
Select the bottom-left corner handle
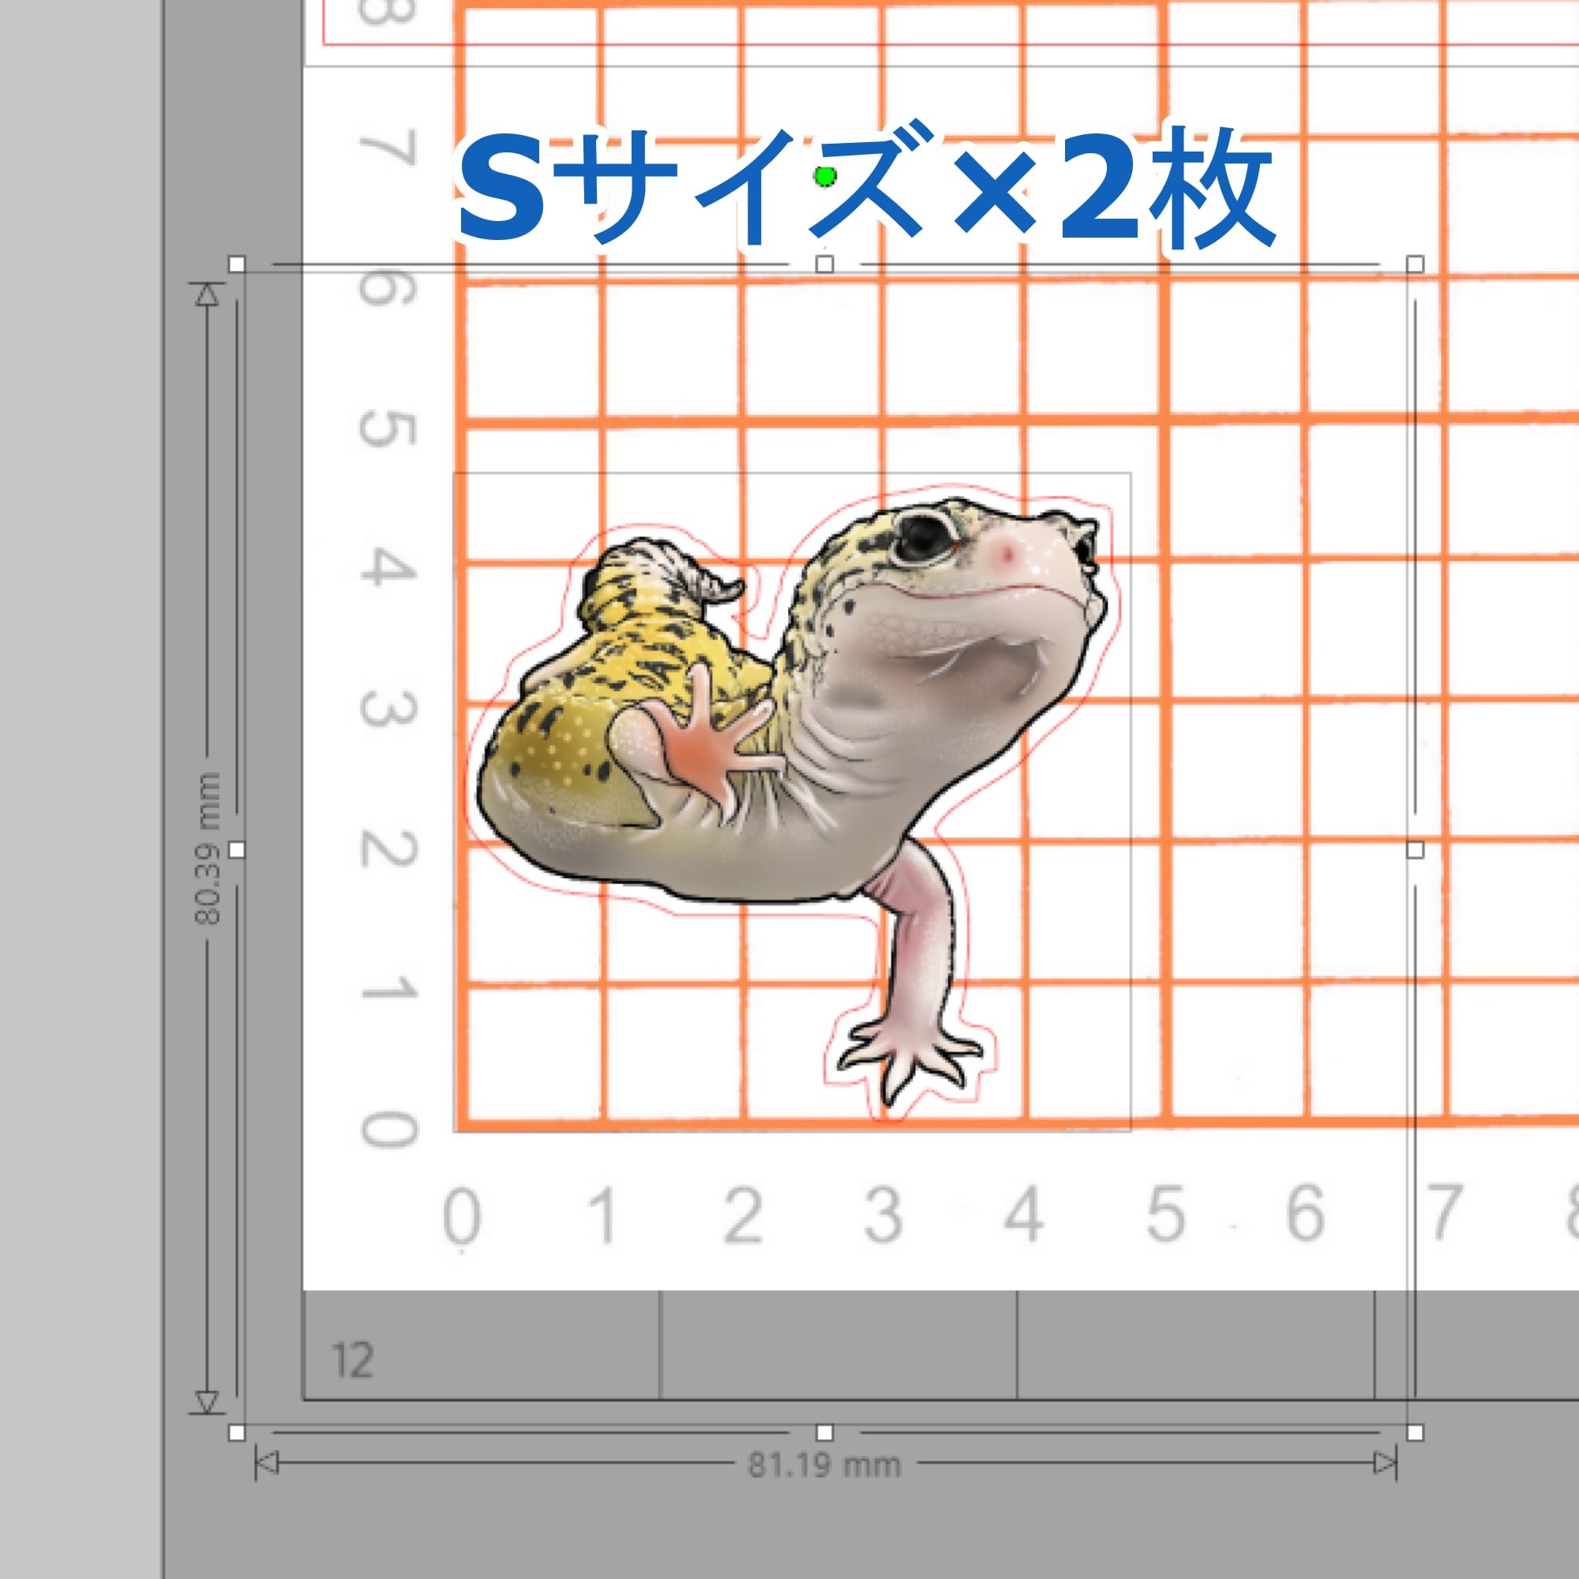(x=237, y=1433)
